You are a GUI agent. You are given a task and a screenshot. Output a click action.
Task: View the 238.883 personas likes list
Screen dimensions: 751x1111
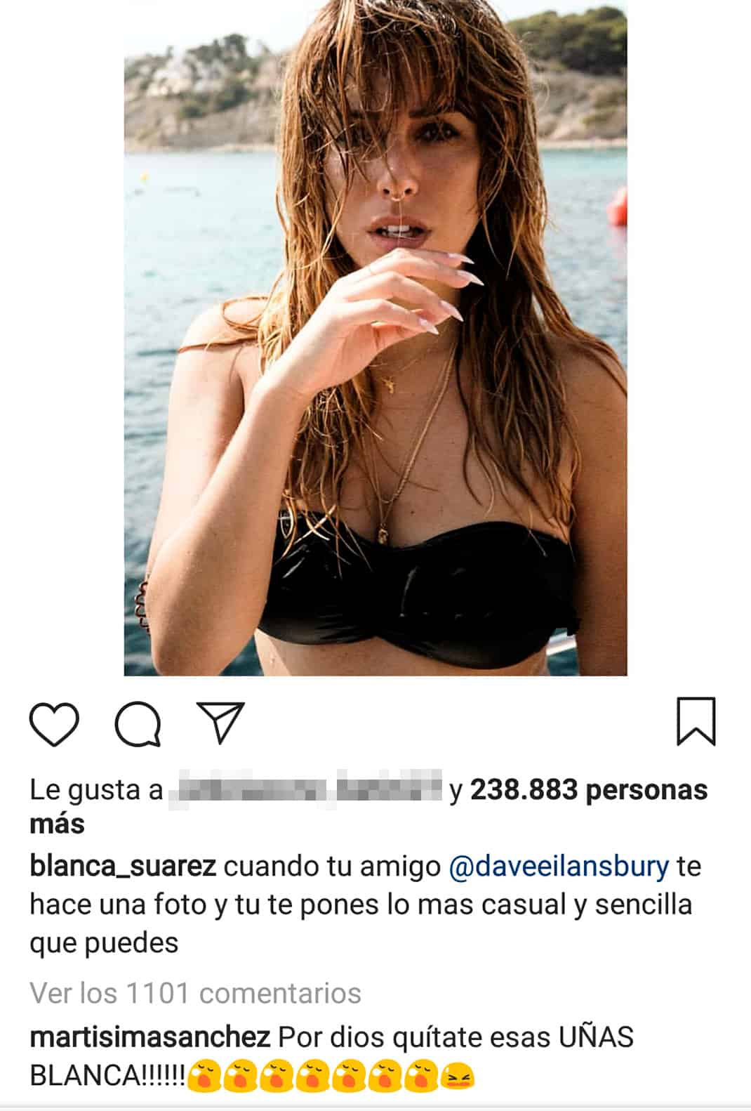pyautogui.click(x=589, y=790)
